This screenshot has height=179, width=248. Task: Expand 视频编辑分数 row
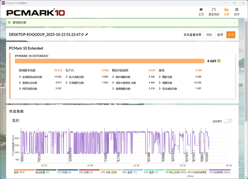[113, 89]
